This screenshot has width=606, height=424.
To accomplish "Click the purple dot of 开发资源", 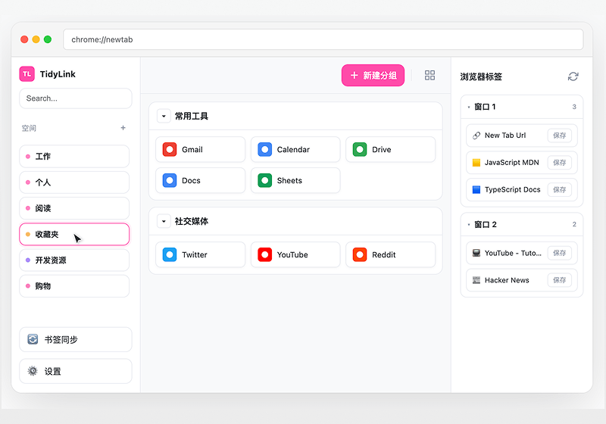I will pyautogui.click(x=28, y=260).
